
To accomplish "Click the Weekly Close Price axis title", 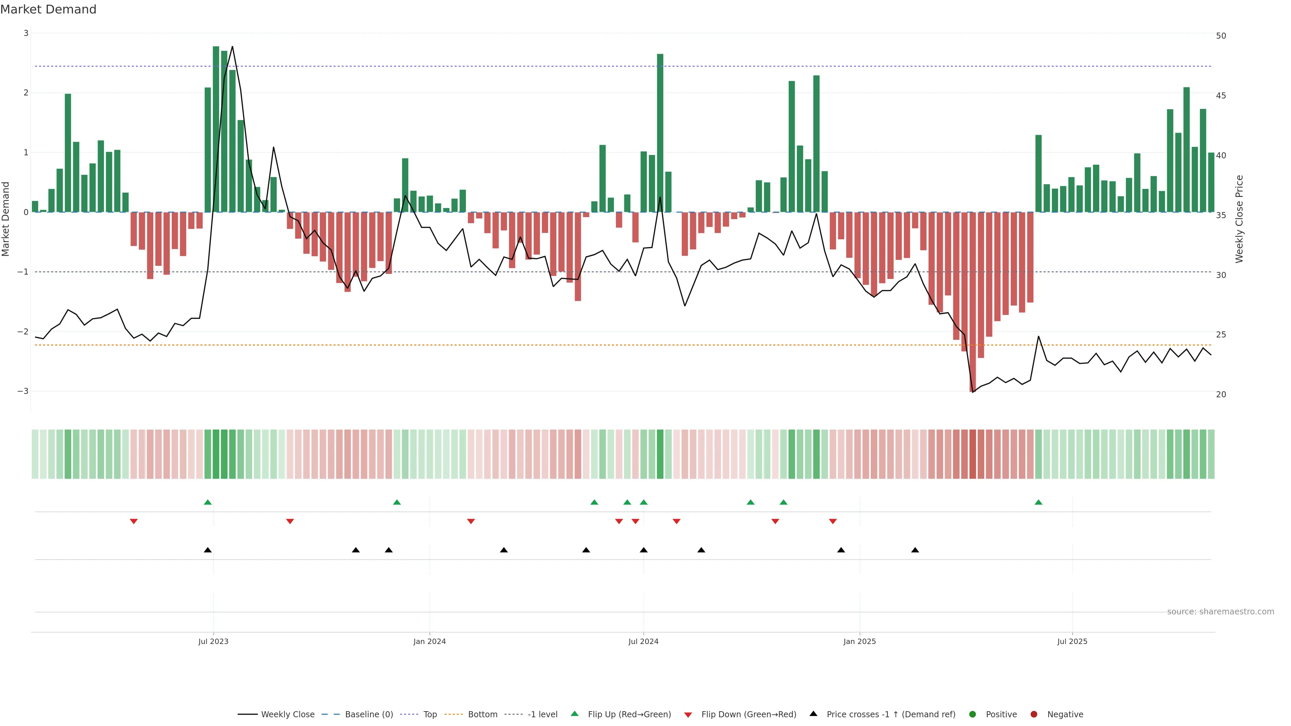I will click(1239, 219).
